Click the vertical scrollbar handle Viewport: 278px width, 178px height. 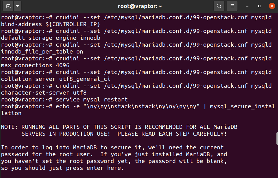pyautogui.click(x=277, y=138)
